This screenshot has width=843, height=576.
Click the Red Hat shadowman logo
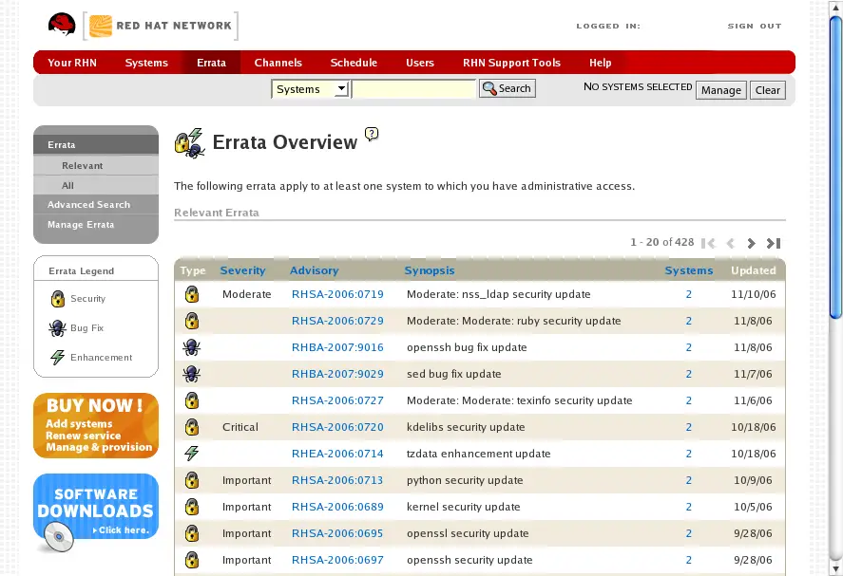pos(62,26)
